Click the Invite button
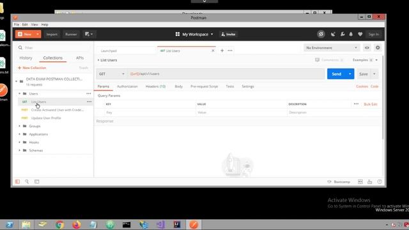This screenshot has width=409, height=230. coord(228,34)
